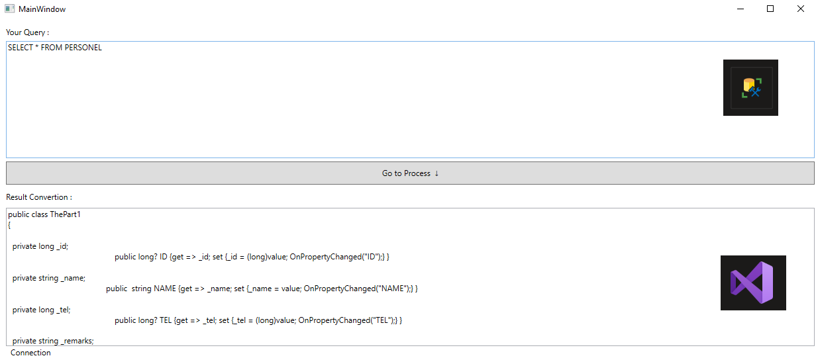
Task: Click the Visual Studio logo icon
Action: [753, 283]
